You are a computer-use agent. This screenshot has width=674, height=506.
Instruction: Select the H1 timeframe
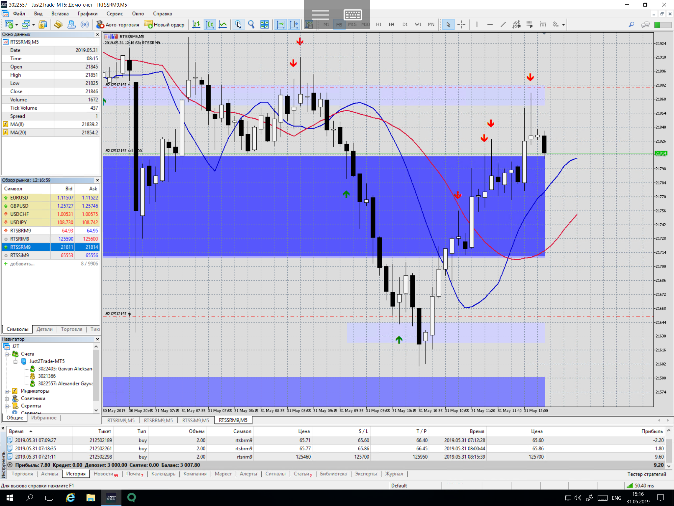(378, 25)
